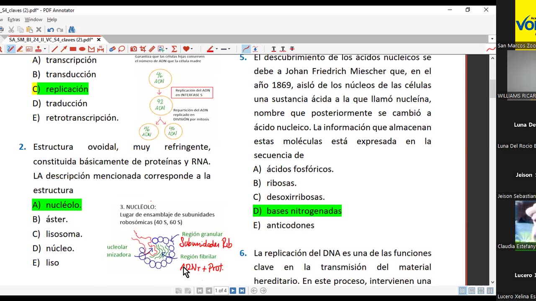Open the line width selector

coord(224,49)
